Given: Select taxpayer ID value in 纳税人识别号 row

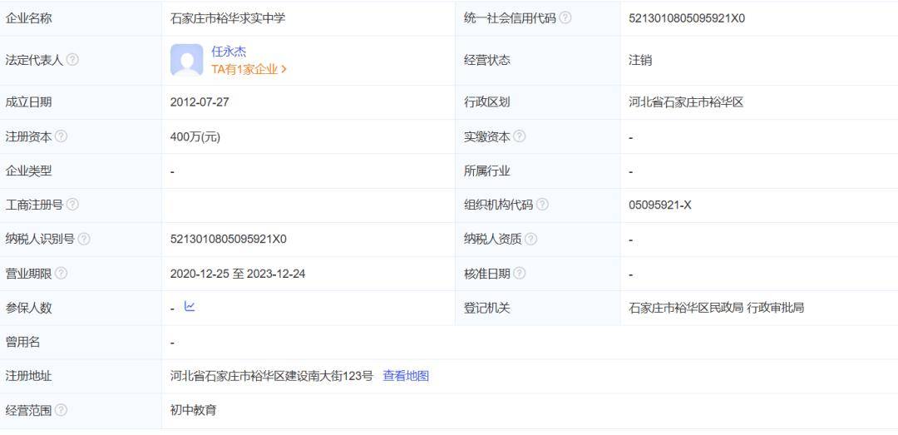Looking at the screenshot, I should (229, 240).
